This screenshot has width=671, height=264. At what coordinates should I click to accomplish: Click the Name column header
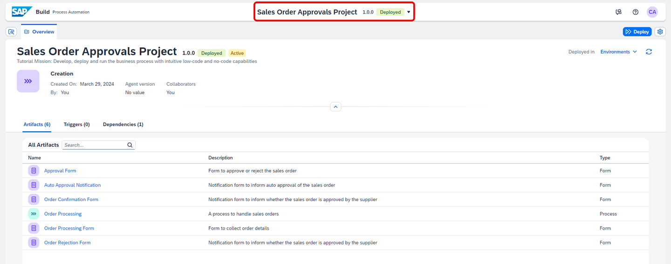(34, 158)
